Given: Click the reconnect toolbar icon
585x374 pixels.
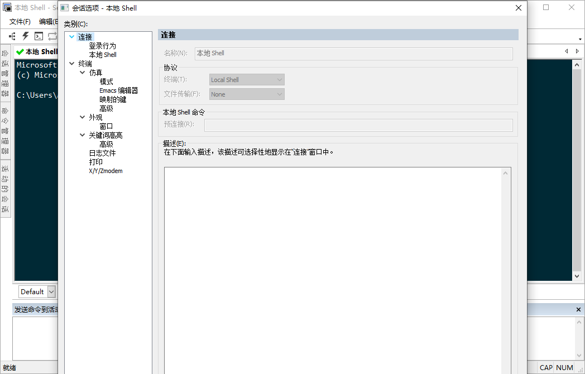Looking at the screenshot, I should (52, 36).
